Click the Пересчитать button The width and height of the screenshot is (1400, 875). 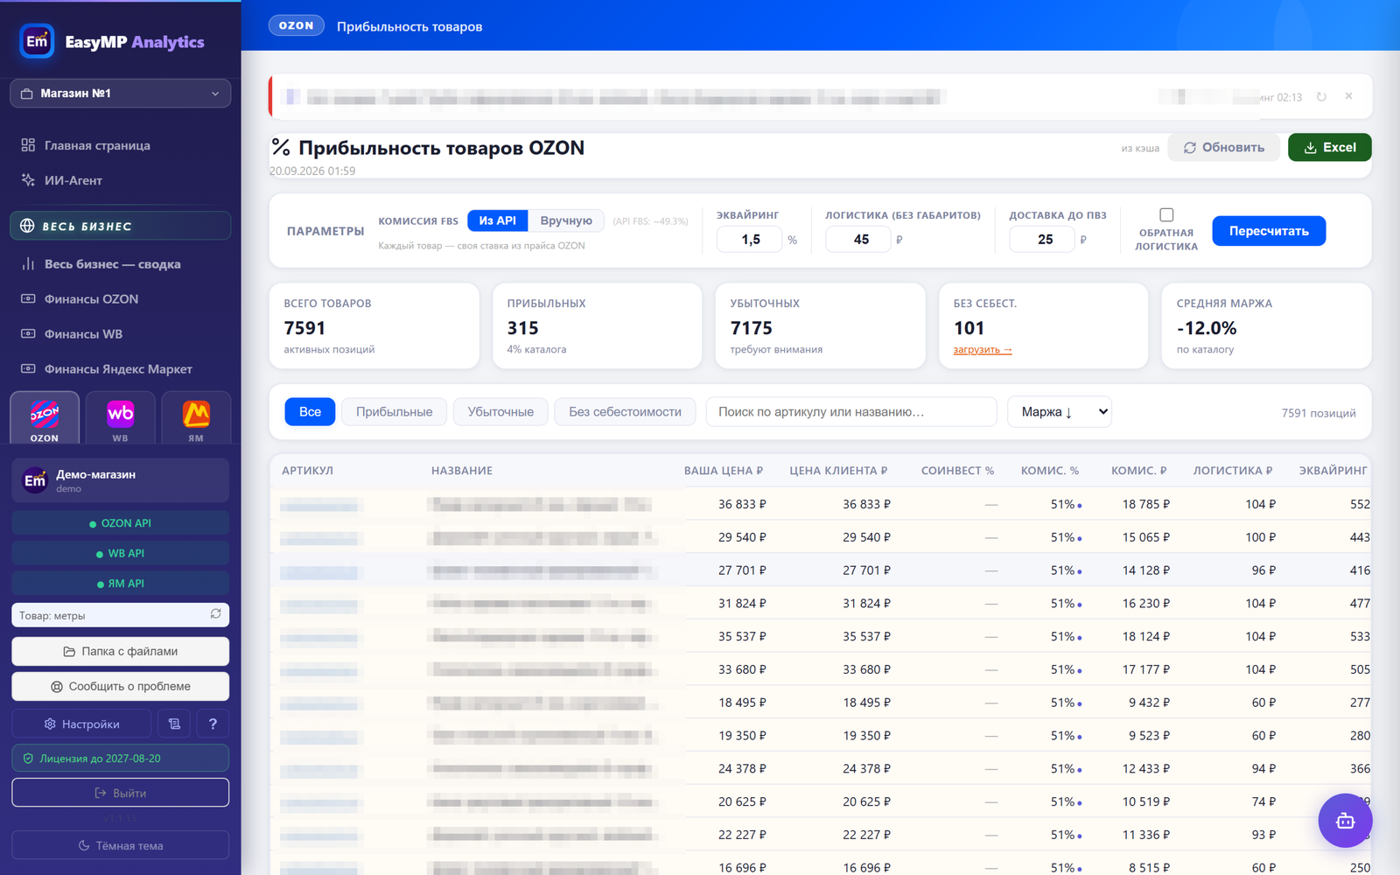(1269, 231)
